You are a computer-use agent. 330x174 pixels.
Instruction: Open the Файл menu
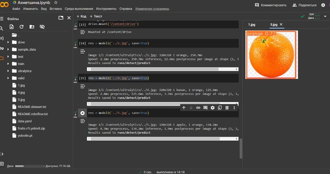coord(16,9)
